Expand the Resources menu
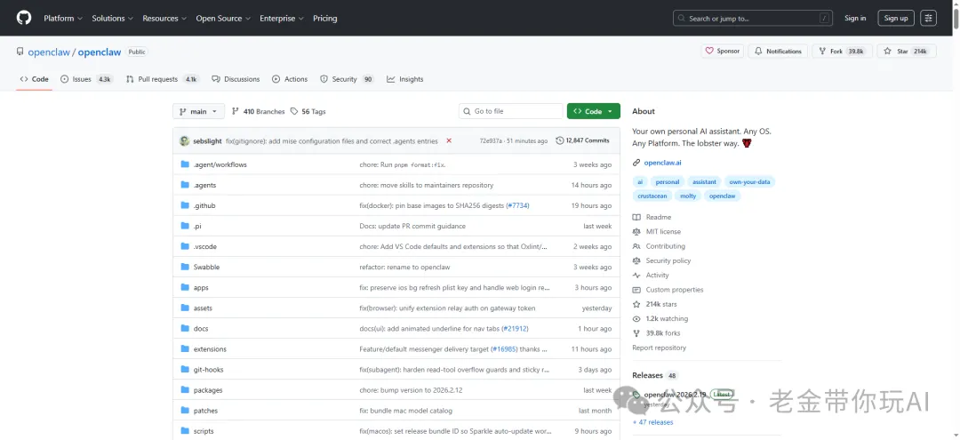 pyautogui.click(x=164, y=19)
